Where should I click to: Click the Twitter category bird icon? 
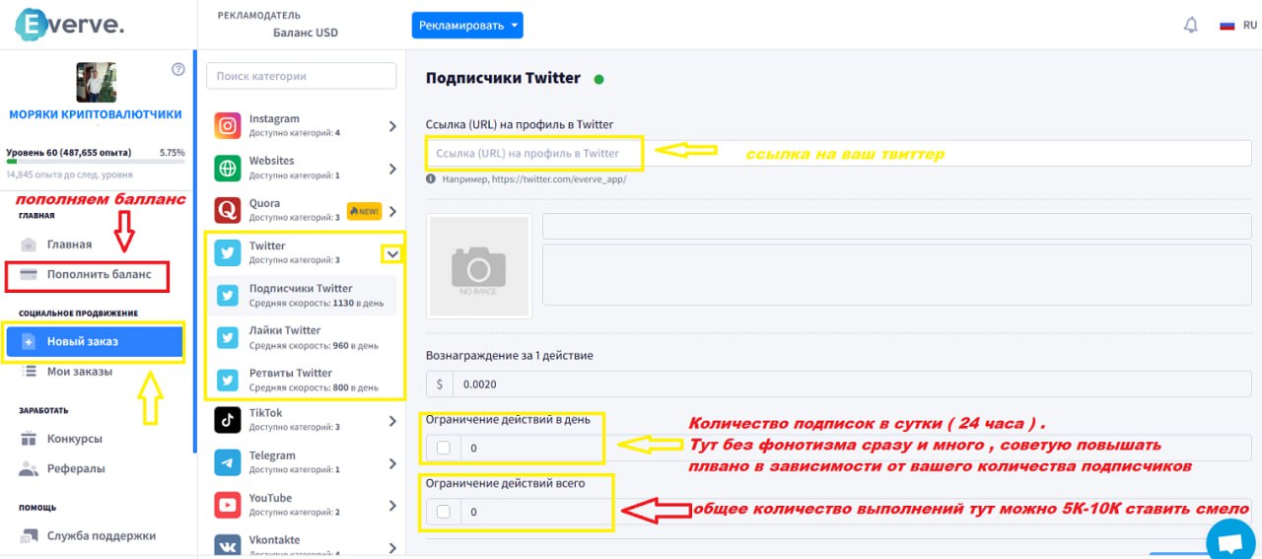tap(228, 252)
